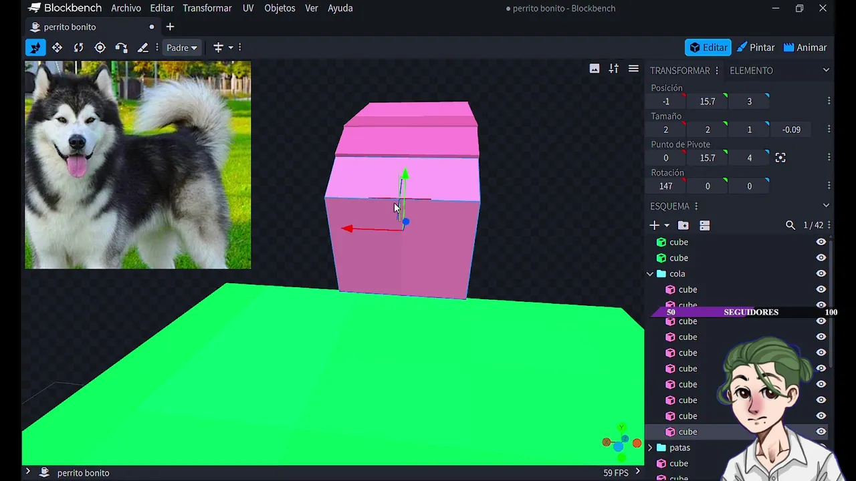Toggle visibility of the selected highlighted cube
This screenshot has width=856, height=481.
pos(821,432)
